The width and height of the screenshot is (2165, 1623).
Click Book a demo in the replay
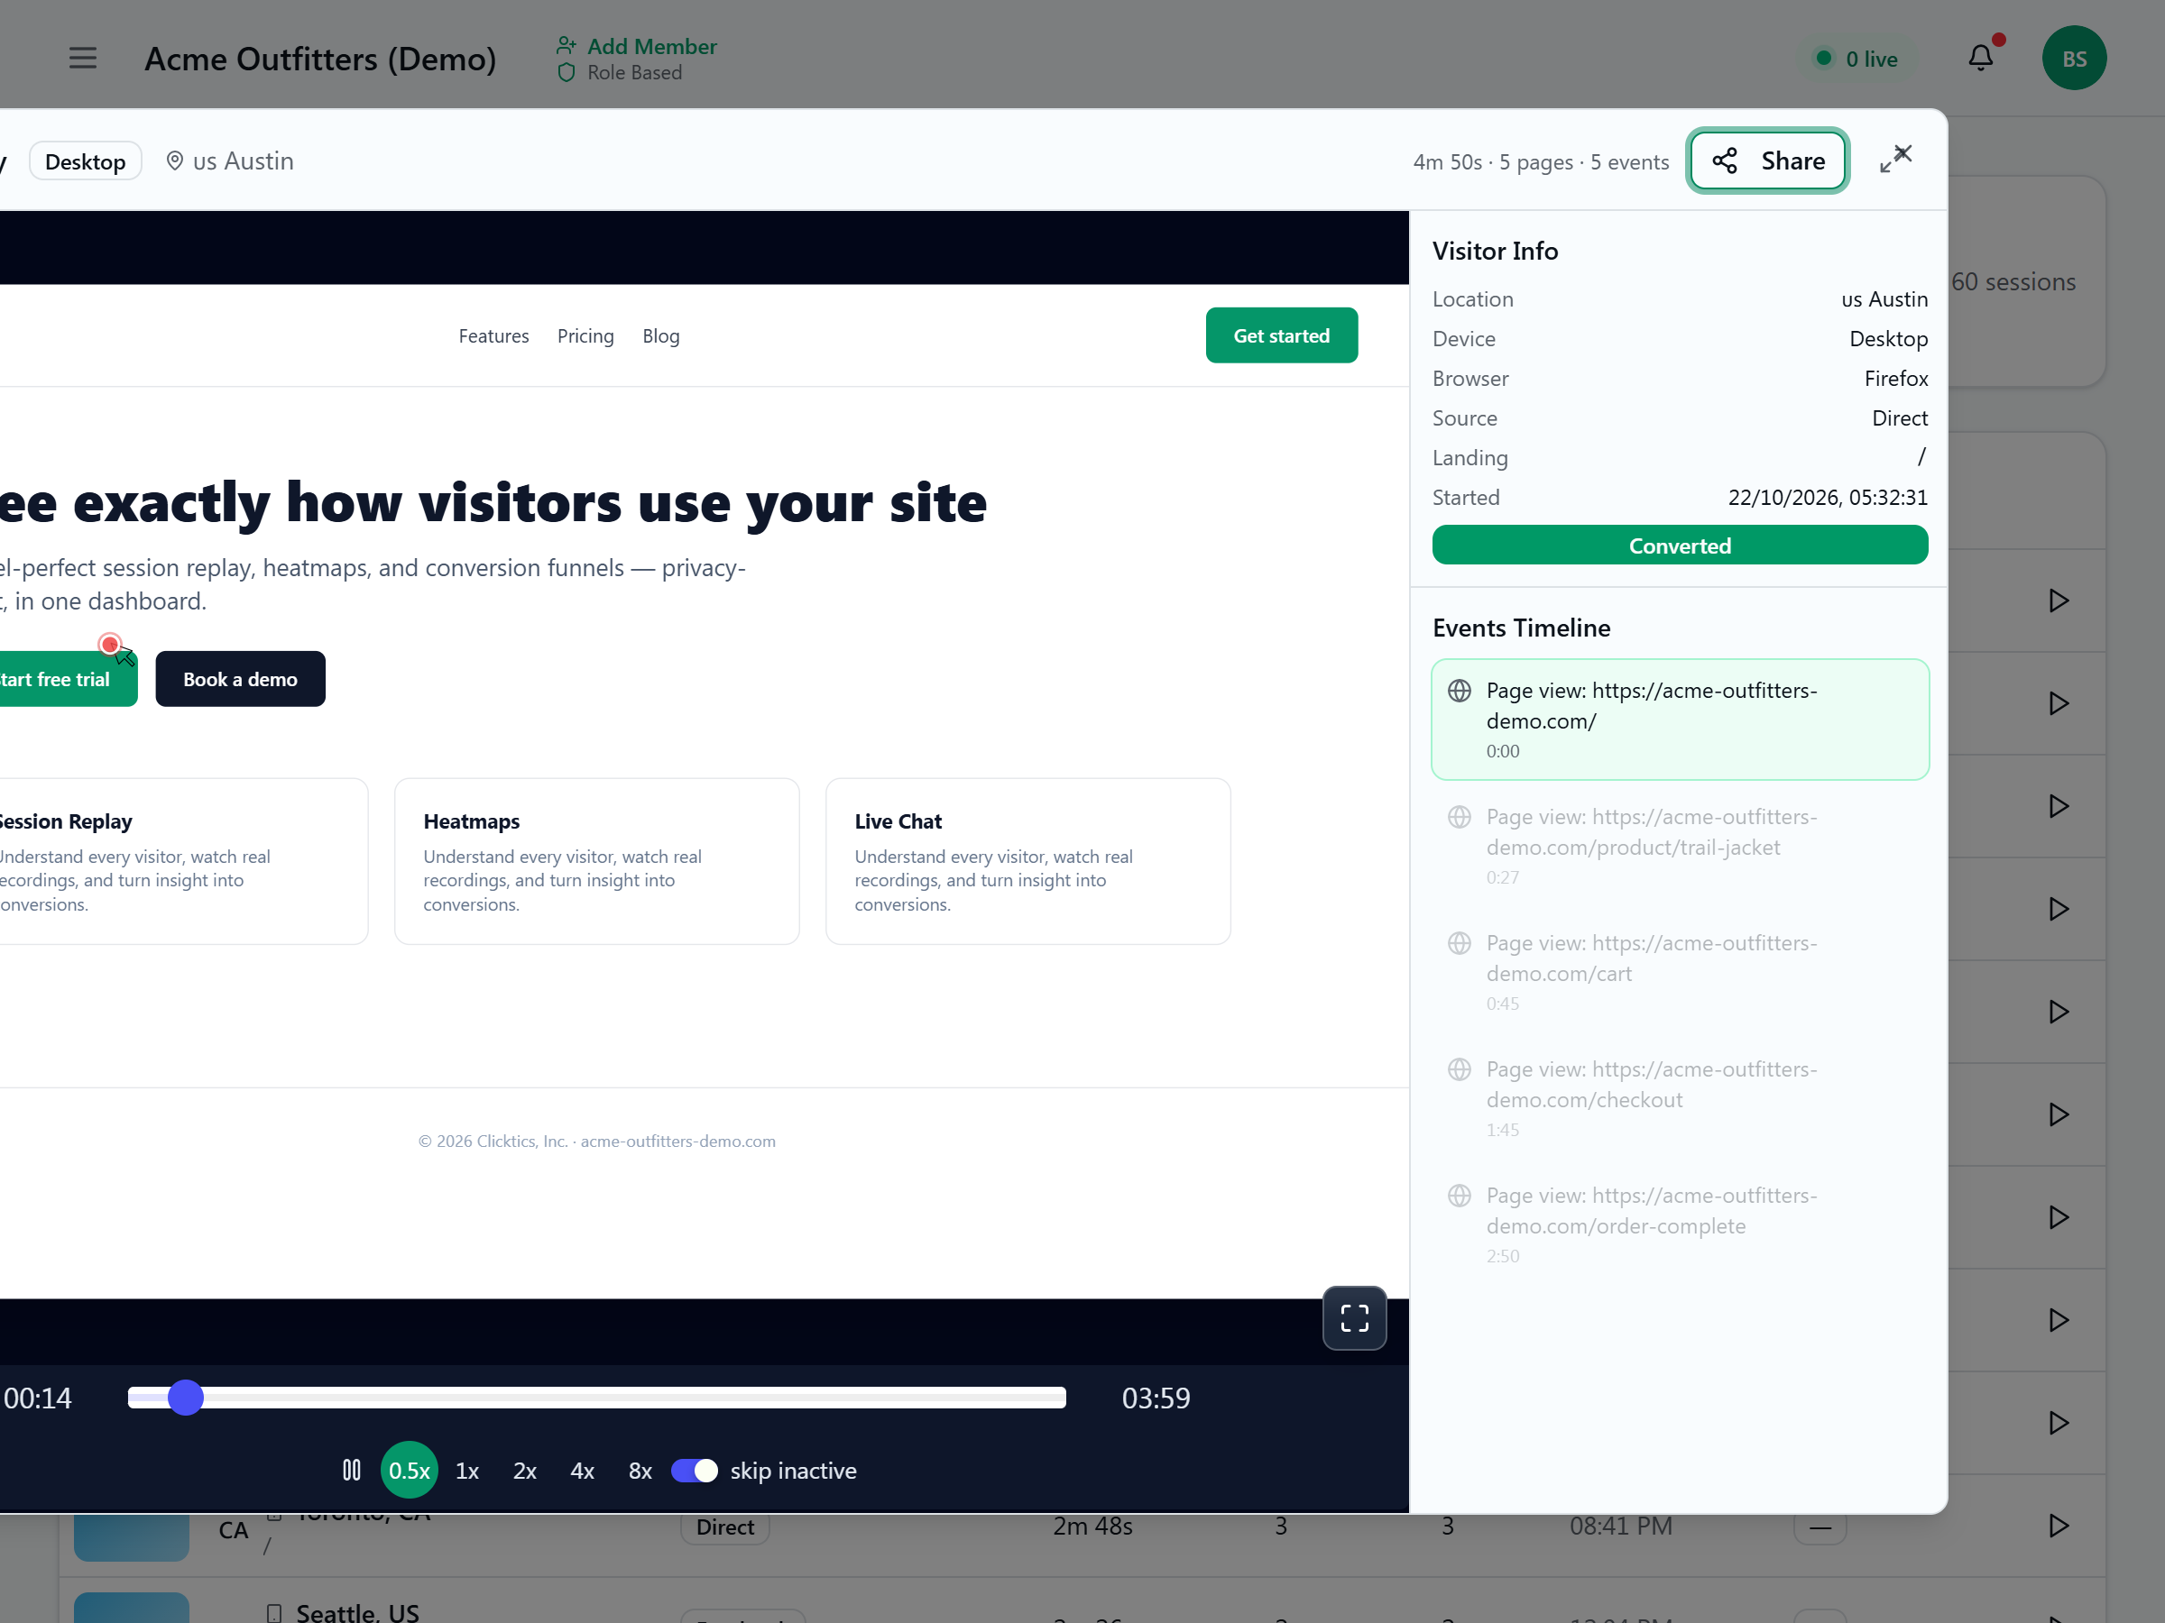(241, 679)
